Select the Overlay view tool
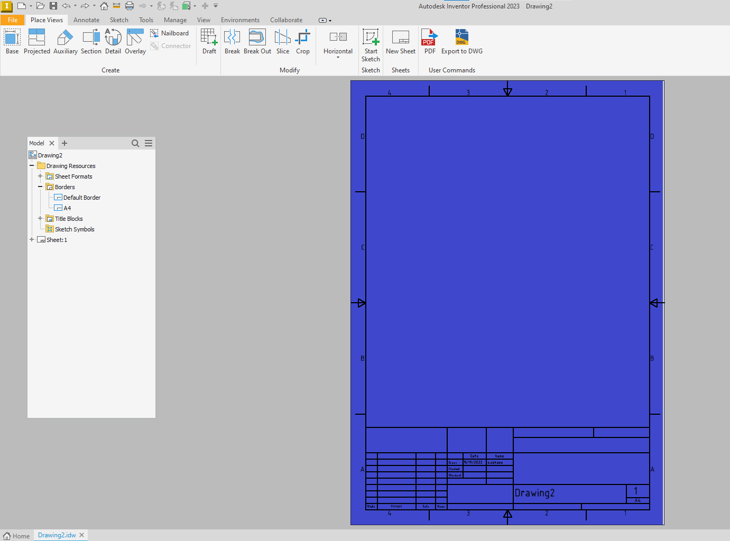The width and height of the screenshot is (730, 541). 135,42
